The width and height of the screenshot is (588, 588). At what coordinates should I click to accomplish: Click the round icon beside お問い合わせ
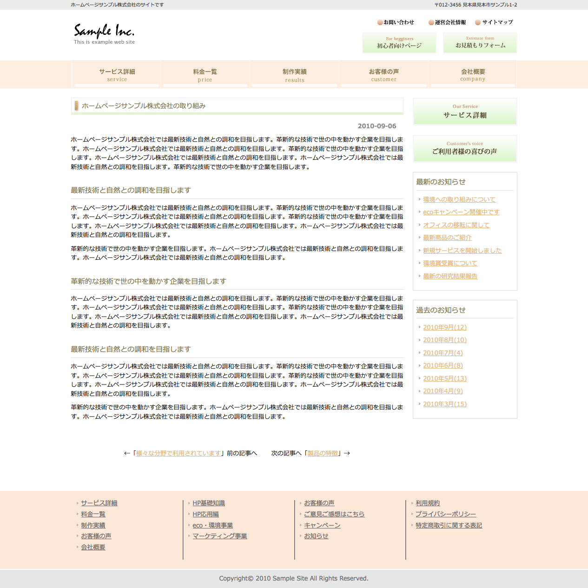click(380, 22)
